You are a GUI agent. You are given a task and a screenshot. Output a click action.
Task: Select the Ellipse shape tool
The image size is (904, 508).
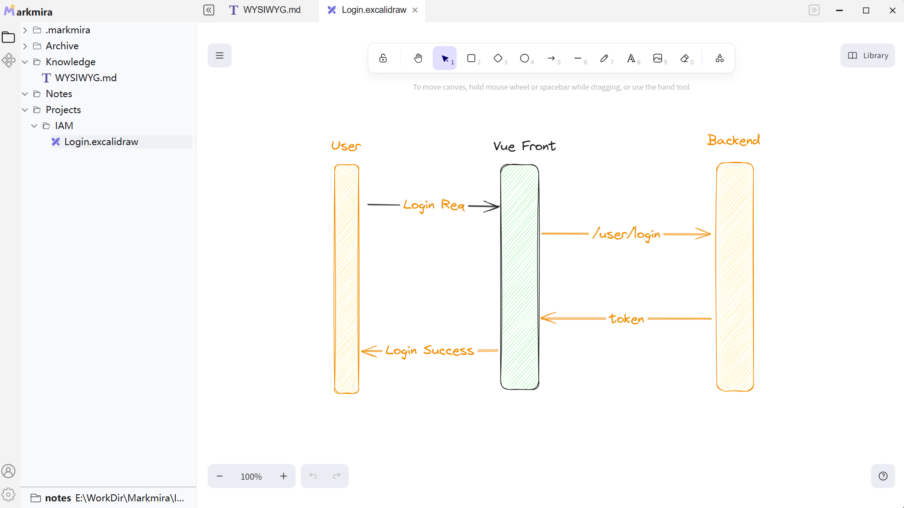tap(525, 58)
